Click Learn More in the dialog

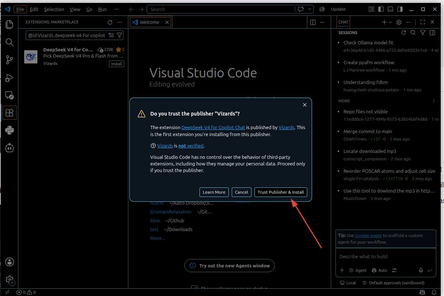(x=214, y=192)
